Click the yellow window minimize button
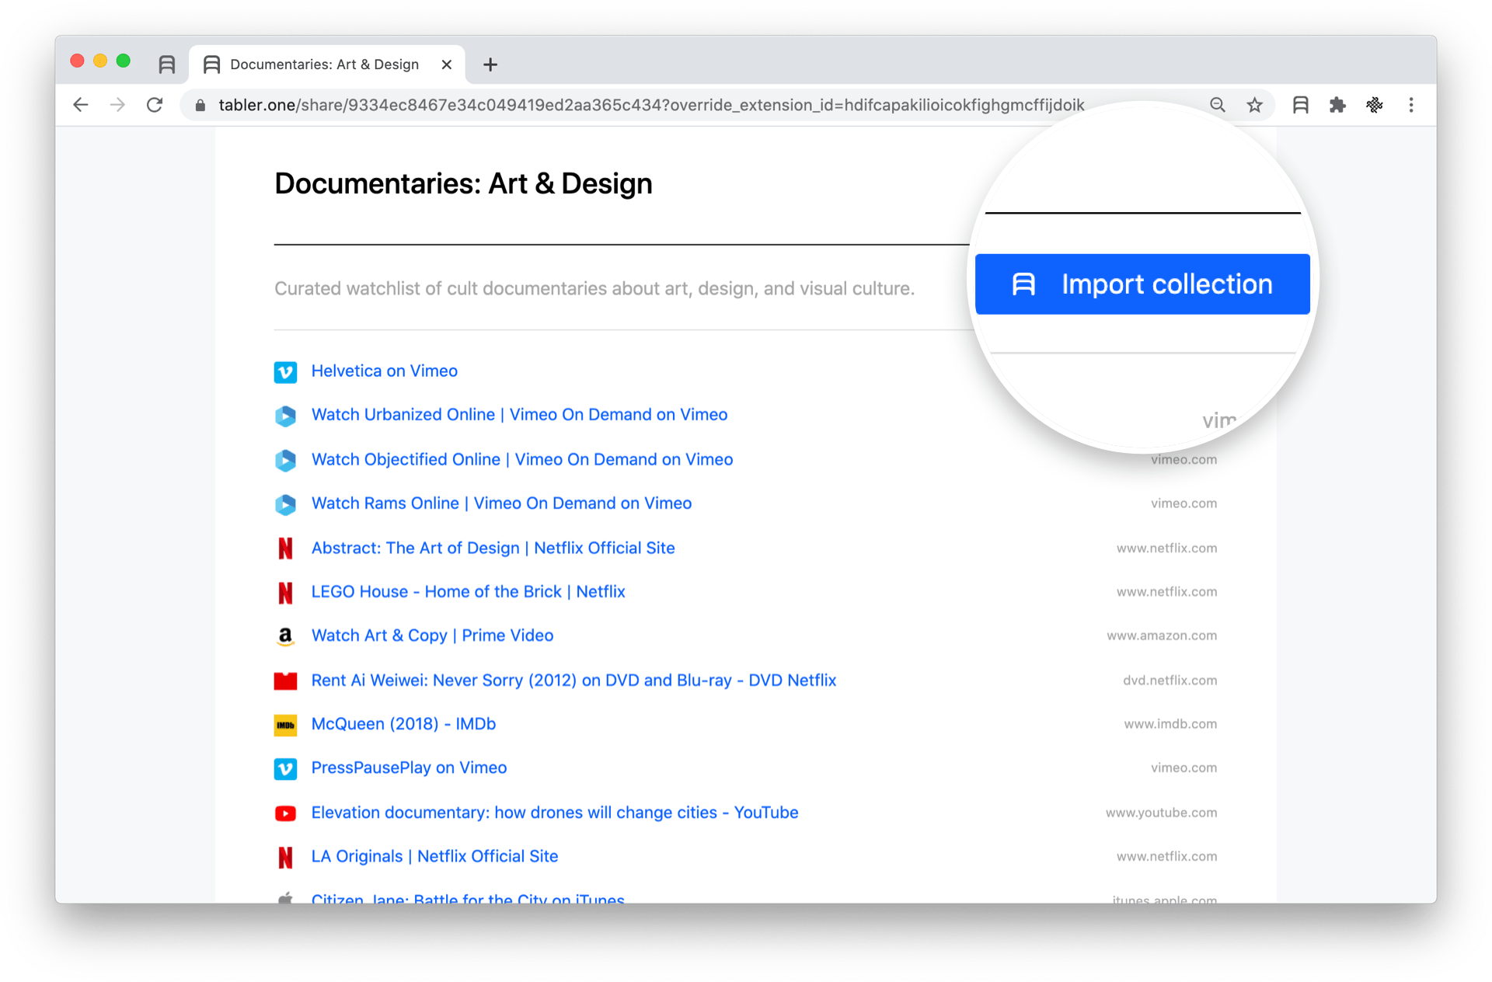Screen dimensions: 1492x982 [x=100, y=61]
